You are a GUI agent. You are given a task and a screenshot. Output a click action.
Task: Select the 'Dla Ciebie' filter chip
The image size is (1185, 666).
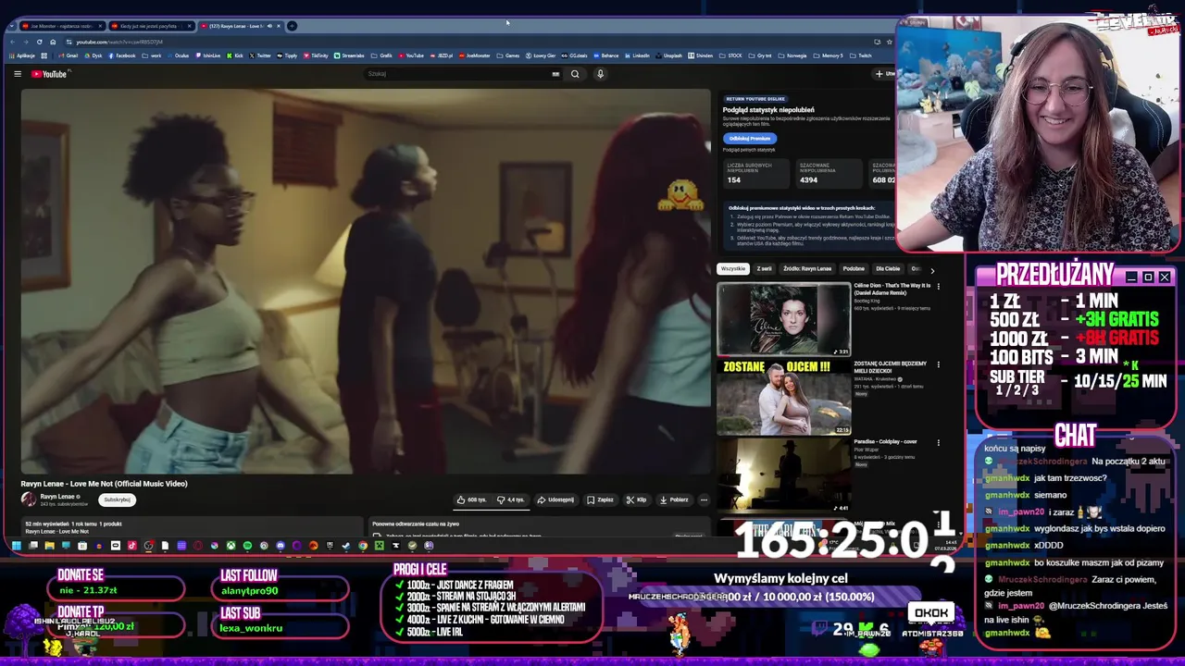click(x=888, y=269)
